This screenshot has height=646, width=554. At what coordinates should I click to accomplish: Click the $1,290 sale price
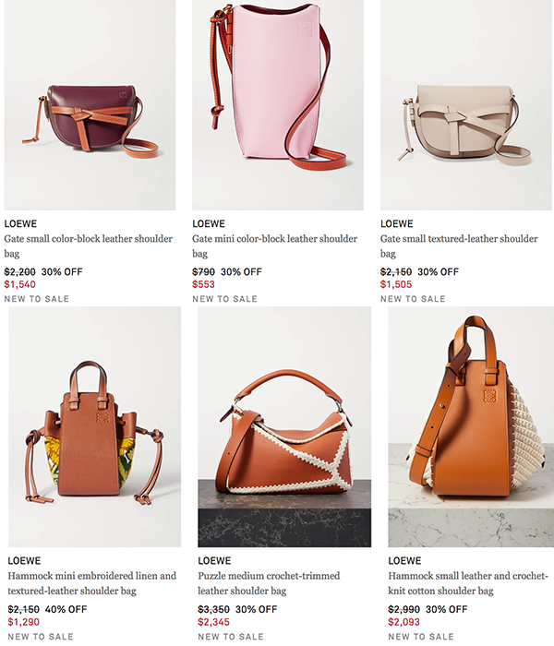[23, 622]
